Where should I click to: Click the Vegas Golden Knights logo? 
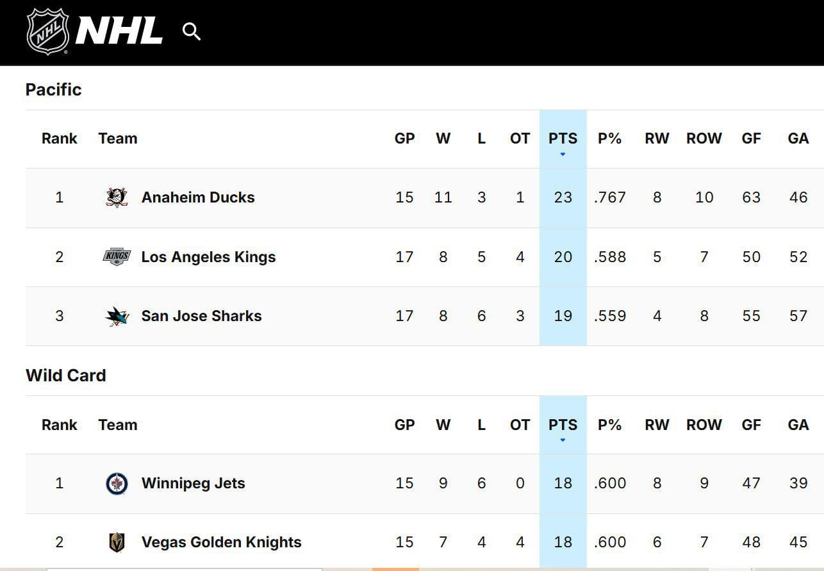[117, 542]
